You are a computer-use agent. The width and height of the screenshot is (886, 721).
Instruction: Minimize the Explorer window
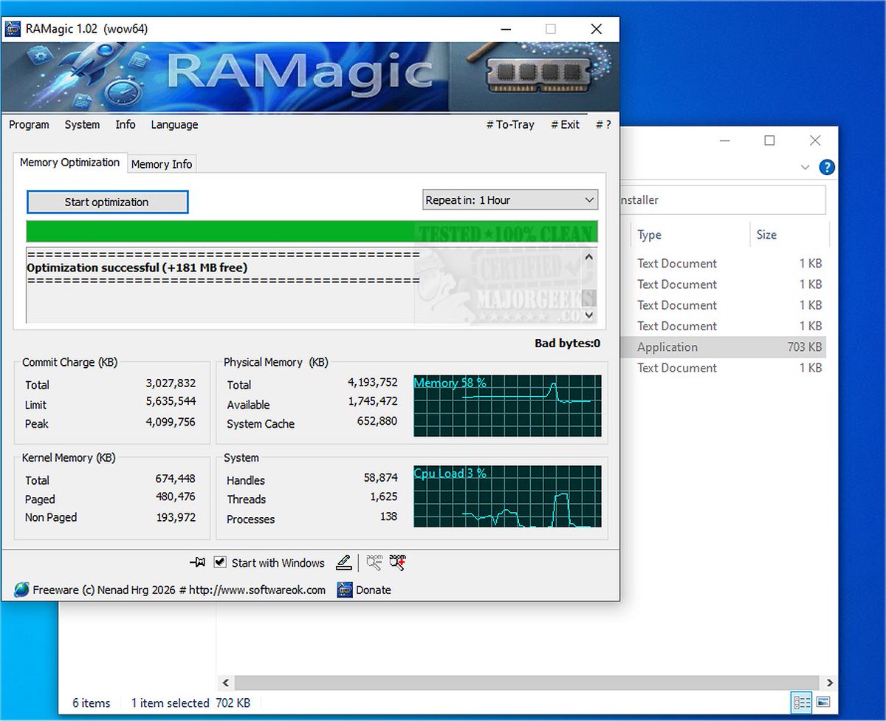click(725, 140)
